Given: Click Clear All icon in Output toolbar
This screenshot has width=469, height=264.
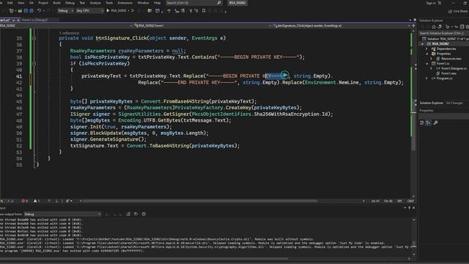Looking at the screenshot, I should pos(128,214).
